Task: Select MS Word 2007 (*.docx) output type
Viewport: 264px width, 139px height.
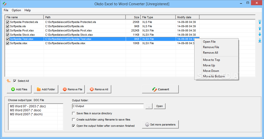Action: click(x=25, y=110)
